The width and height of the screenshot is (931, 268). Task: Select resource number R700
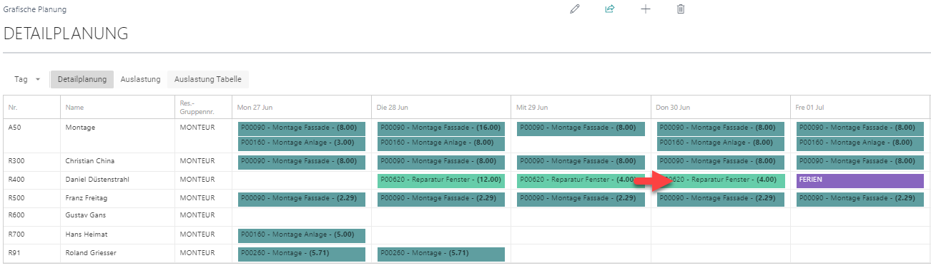click(16, 234)
